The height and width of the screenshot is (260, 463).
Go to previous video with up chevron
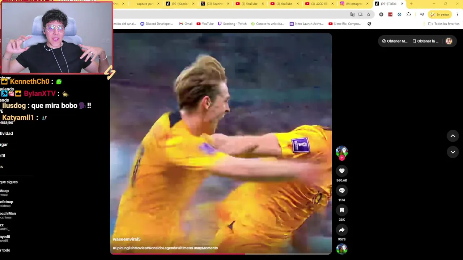pyautogui.click(x=453, y=136)
